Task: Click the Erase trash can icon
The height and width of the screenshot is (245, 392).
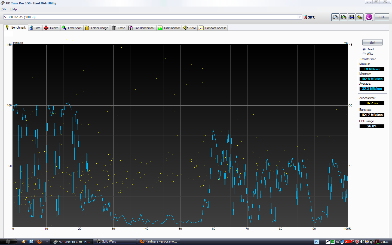Action: (x=114, y=28)
